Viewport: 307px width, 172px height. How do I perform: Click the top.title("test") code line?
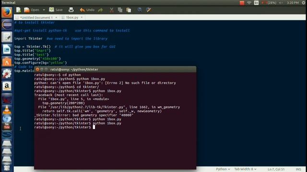coord(31,55)
